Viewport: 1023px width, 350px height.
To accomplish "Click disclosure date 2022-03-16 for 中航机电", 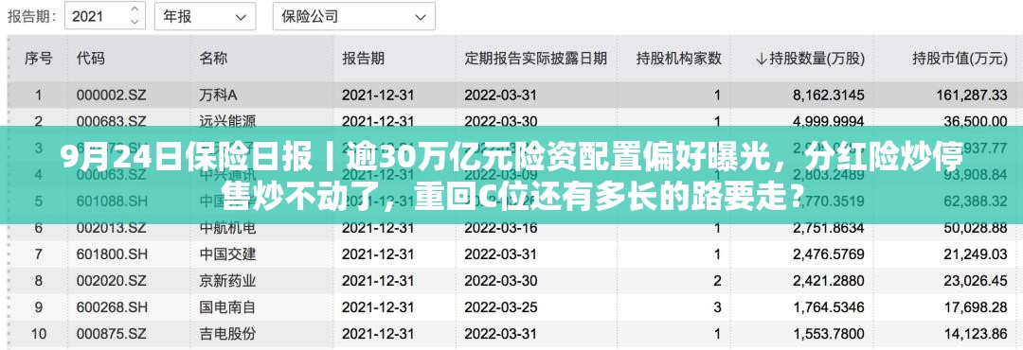I will pos(500,227).
